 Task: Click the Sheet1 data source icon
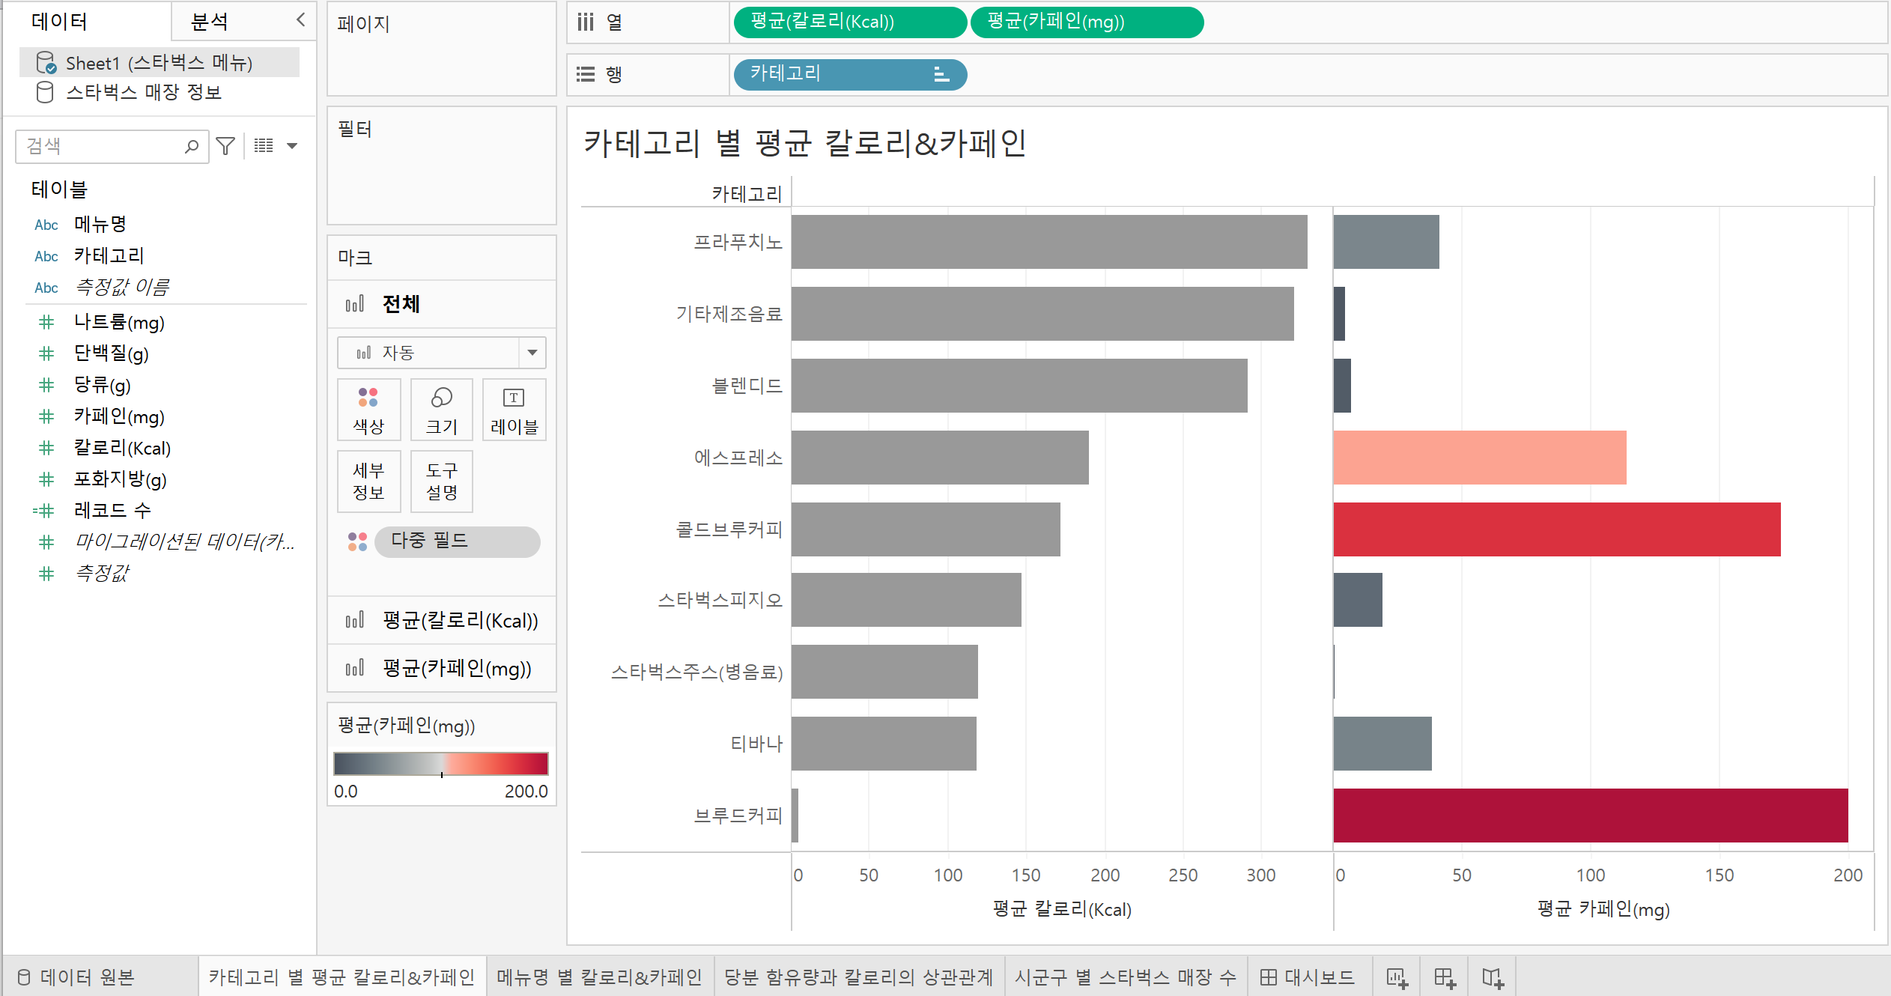tap(46, 62)
